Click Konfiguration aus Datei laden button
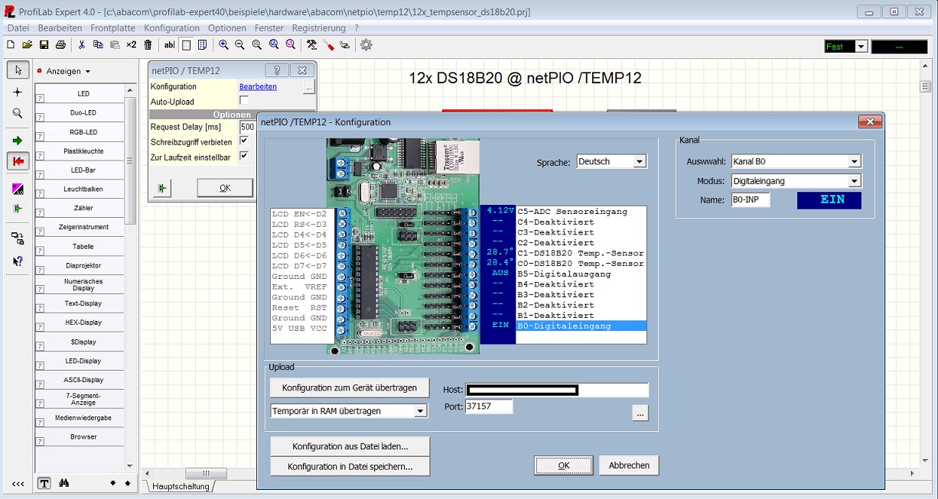938x499 pixels. tap(350, 446)
